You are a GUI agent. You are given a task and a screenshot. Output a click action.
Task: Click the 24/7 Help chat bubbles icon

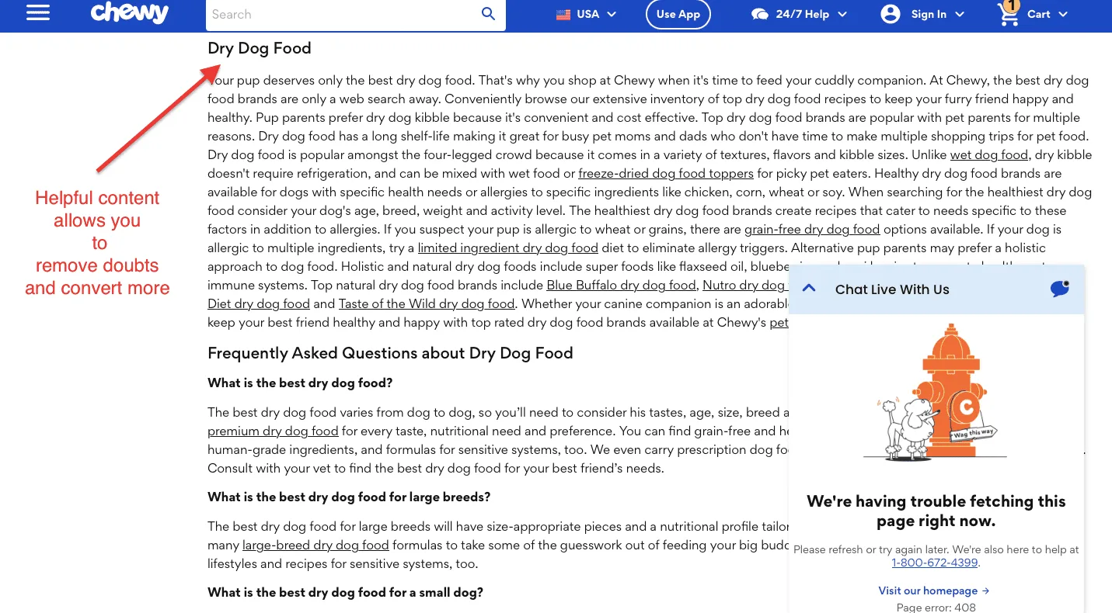(x=760, y=14)
